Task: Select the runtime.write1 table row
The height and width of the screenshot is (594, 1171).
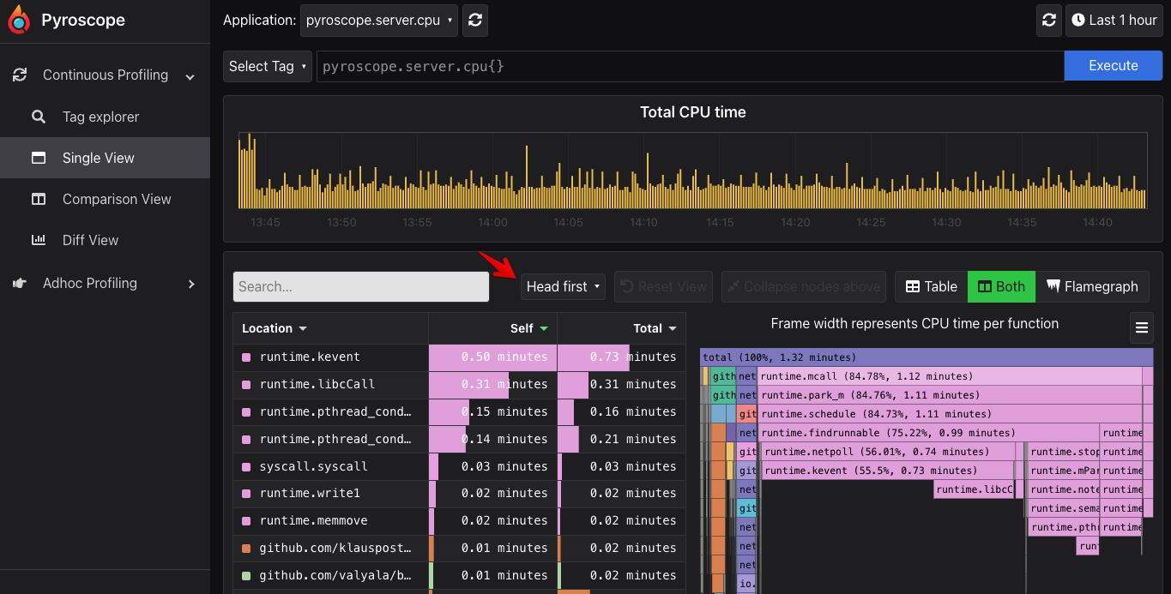Action: point(459,493)
